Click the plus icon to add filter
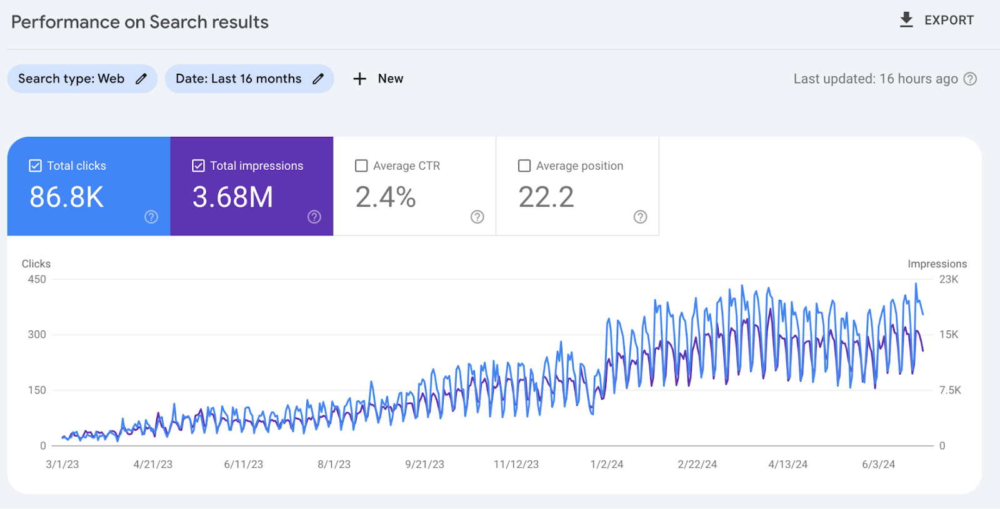1000x509 pixels. 359,79
